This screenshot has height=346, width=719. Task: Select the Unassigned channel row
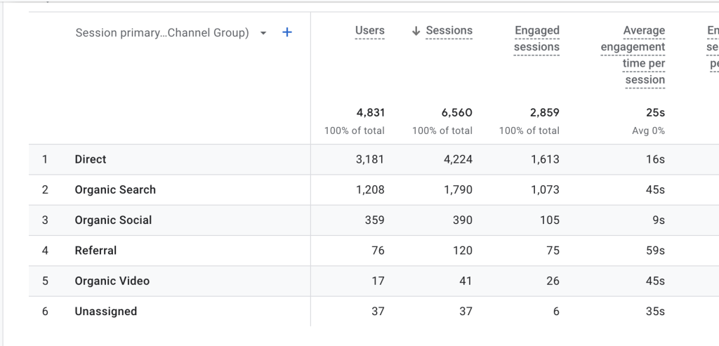point(105,311)
